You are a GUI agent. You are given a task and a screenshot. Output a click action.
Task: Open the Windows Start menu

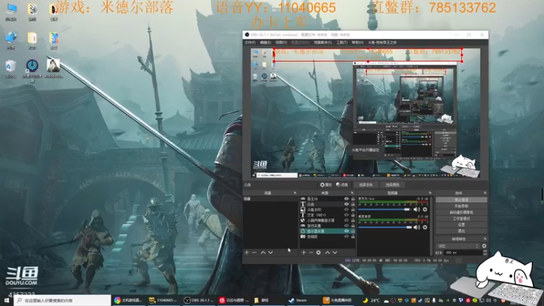pos(7,300)
